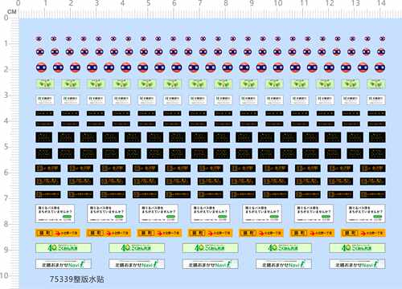Click the number 10 on the left ruler

[4, 275]
